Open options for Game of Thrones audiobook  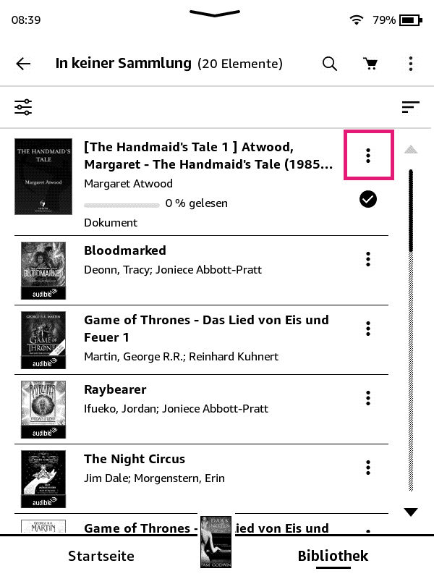[368, 329]
